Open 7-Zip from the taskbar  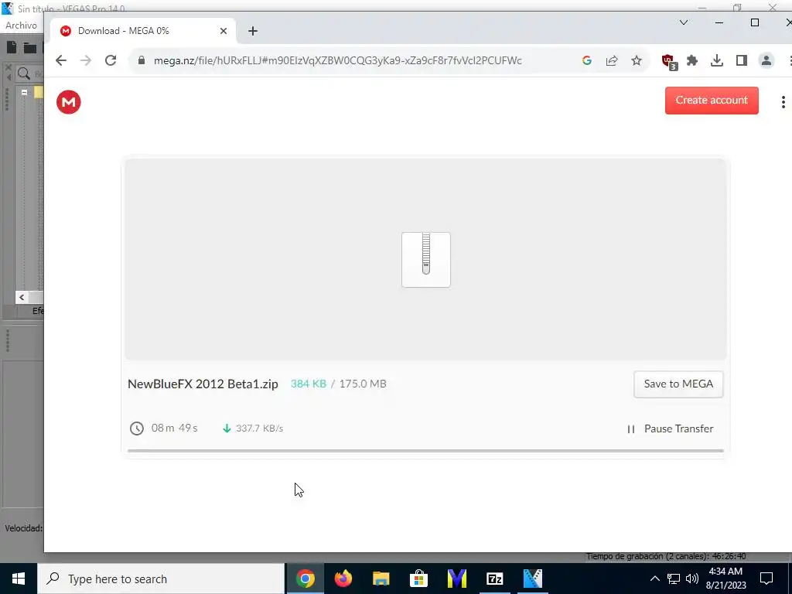tap(494, 579)
